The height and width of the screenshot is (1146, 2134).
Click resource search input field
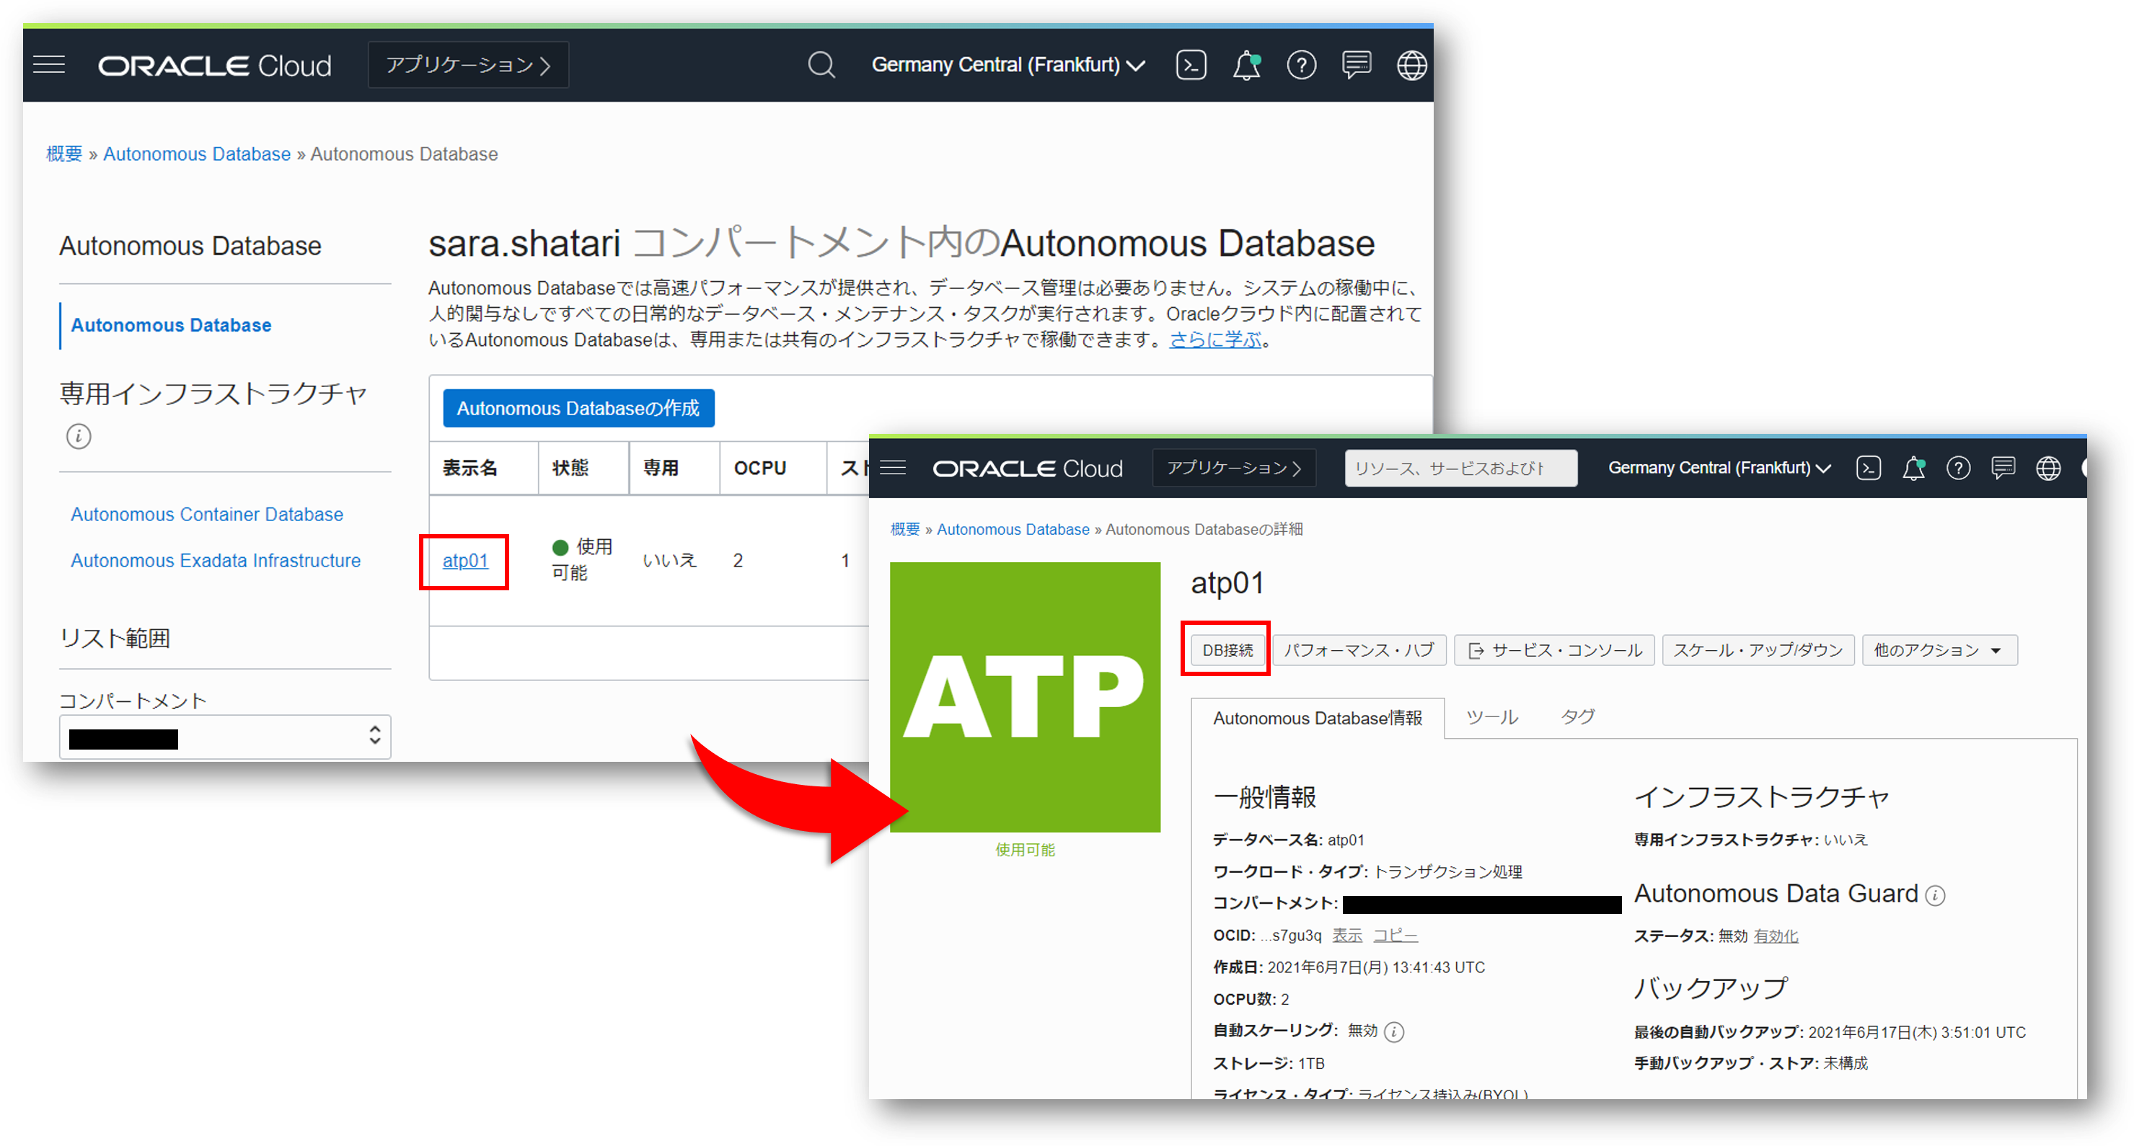(1460, 468)
